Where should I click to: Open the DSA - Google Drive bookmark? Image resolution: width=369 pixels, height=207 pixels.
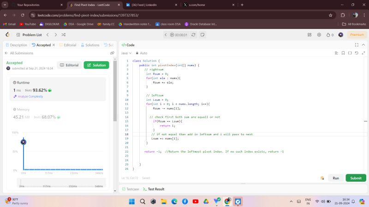(x=78, y=24)
